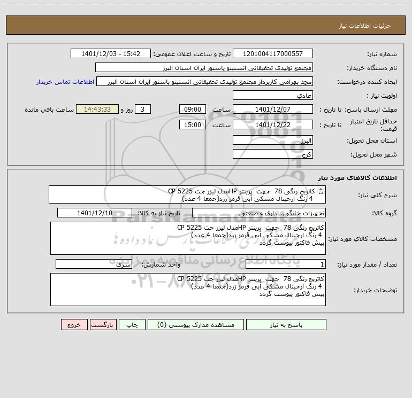412x398 pixels.
Task: Click the واحد شمارش field showing سری
Action: (x=94, y=264)
